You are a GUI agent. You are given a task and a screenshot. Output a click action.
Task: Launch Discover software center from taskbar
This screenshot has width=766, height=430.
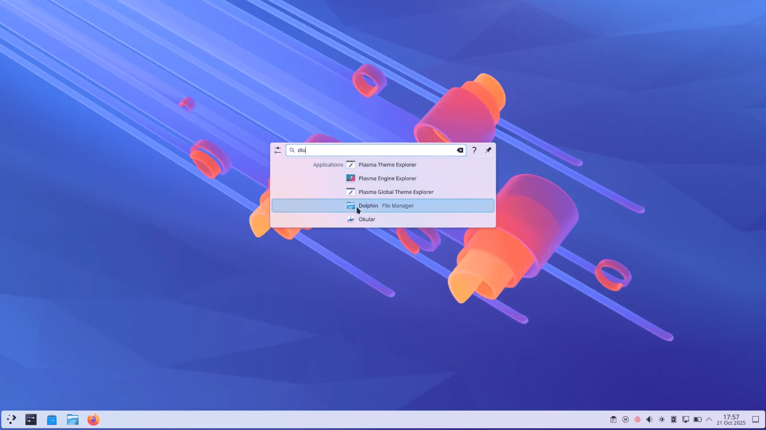[52, 419]
